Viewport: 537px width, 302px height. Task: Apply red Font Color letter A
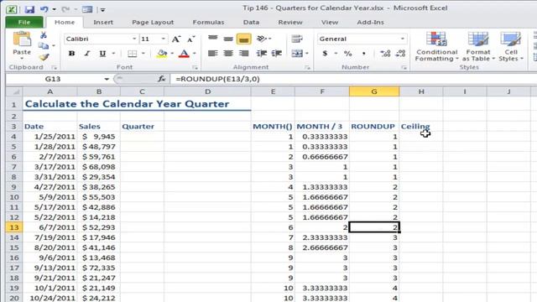point(184,54)
